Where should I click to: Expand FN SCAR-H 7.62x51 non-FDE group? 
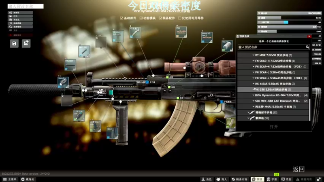(273, 61)
